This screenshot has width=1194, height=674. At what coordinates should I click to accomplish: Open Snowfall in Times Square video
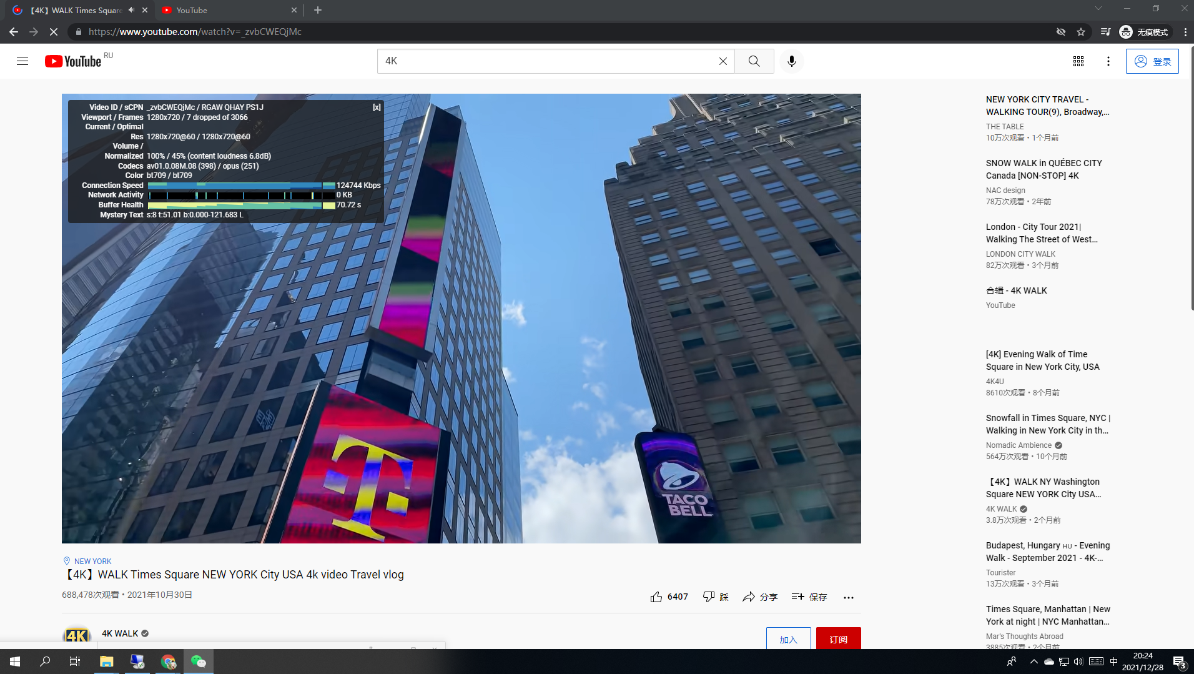(1048, 424)
